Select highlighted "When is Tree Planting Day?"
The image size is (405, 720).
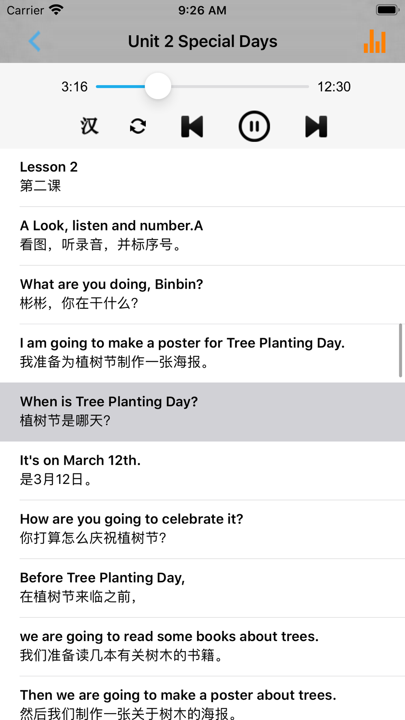pyautogui.click(x=202, y=411)
